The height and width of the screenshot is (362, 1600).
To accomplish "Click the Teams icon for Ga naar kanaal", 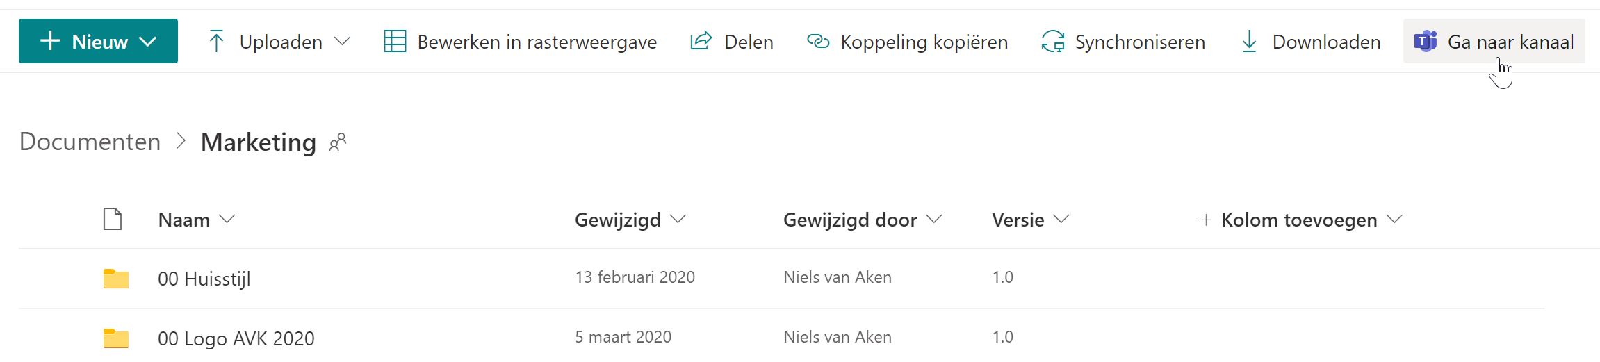I will pyautogui.click(x=1426, y=42).
